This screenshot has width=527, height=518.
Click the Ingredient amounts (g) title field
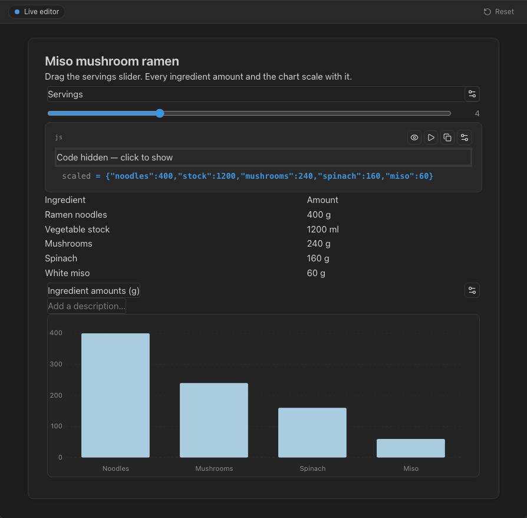94,291
